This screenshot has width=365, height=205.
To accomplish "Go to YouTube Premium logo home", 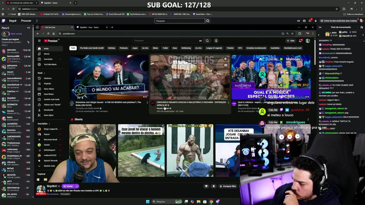I will [51, 41].
